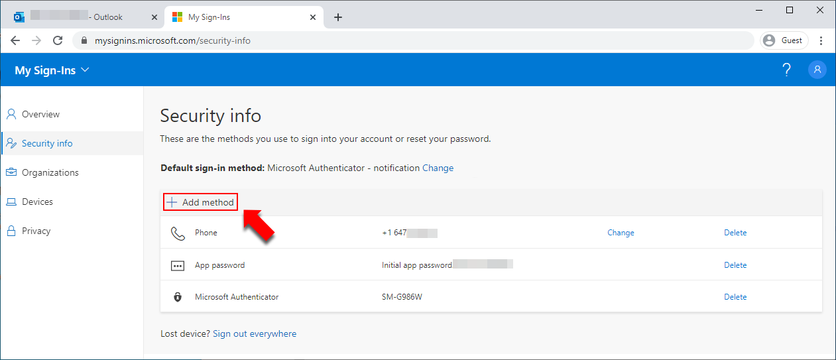Open the Guest profile button
836x360 pixels.
pyautogui.click(x=784, y=40)
